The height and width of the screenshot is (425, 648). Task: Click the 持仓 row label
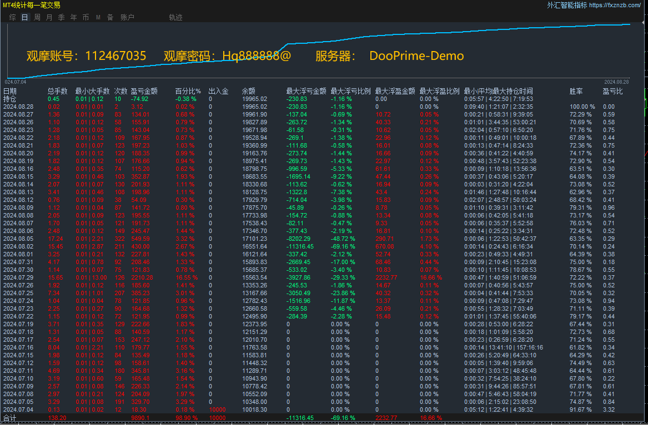[x=10, y=99]
